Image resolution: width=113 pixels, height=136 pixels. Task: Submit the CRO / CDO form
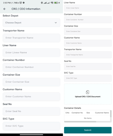[x=88, y=130]
